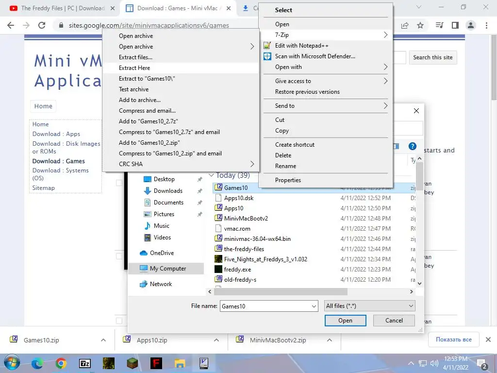Click Edit with Notepad++ entry

(x=326, y=45)
